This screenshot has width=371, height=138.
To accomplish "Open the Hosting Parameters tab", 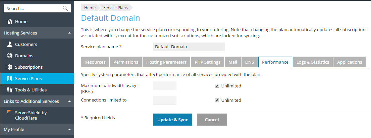I will point(166,62).
